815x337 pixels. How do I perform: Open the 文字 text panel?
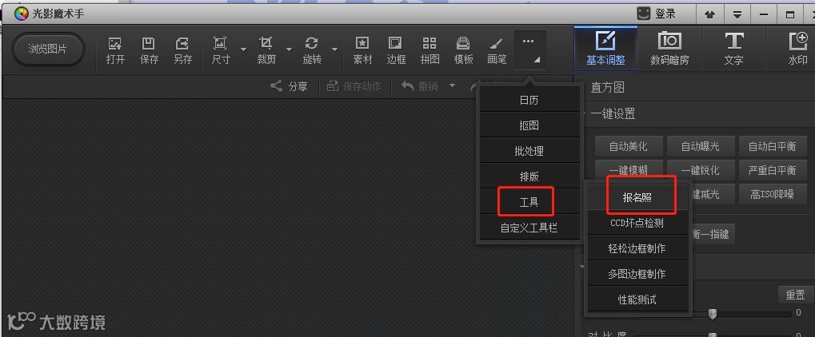(x=733, y=48)
